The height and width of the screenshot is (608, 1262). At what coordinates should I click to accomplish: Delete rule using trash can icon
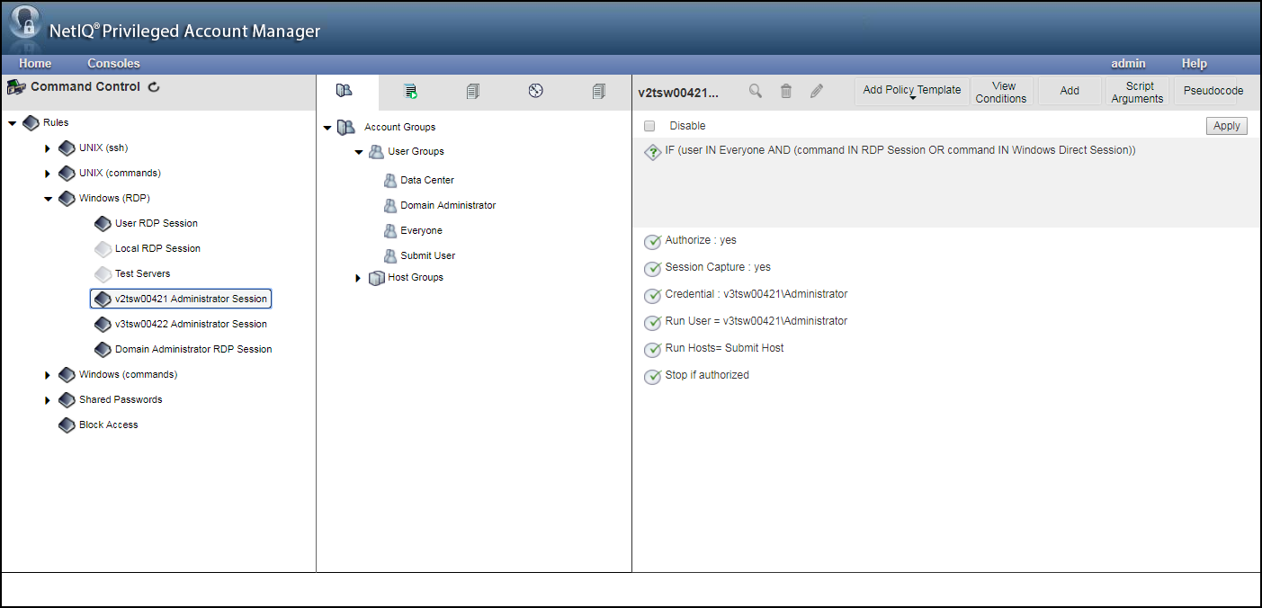(786, 91)
